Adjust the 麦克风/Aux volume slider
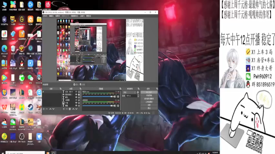 [98, 97]
